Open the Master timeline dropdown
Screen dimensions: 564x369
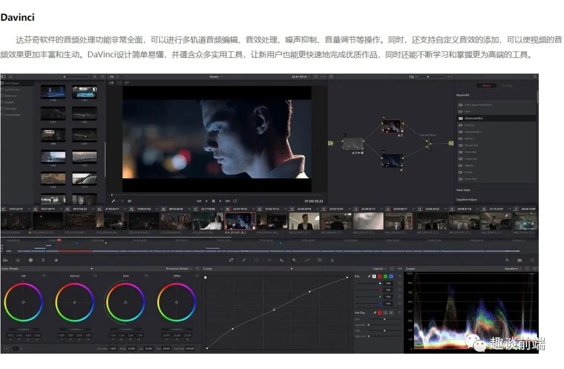point(217,77)
